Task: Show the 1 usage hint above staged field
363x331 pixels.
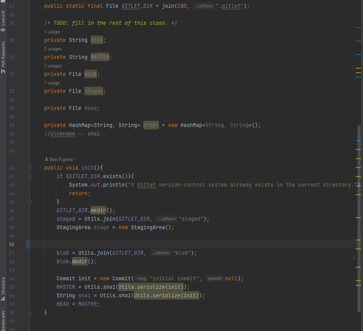Action: pos(52,83)
